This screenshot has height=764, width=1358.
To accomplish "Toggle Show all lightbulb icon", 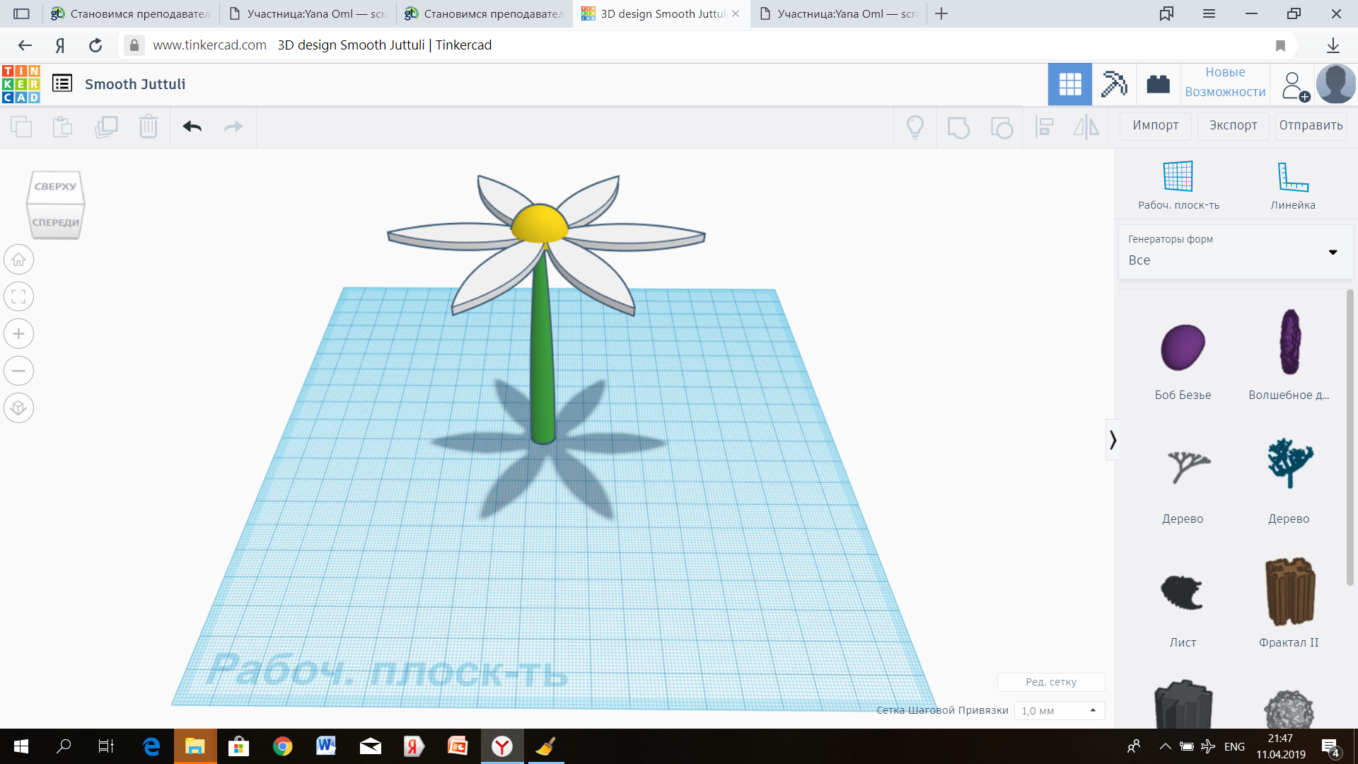I will pyautogui.click(x=915, y=127).
